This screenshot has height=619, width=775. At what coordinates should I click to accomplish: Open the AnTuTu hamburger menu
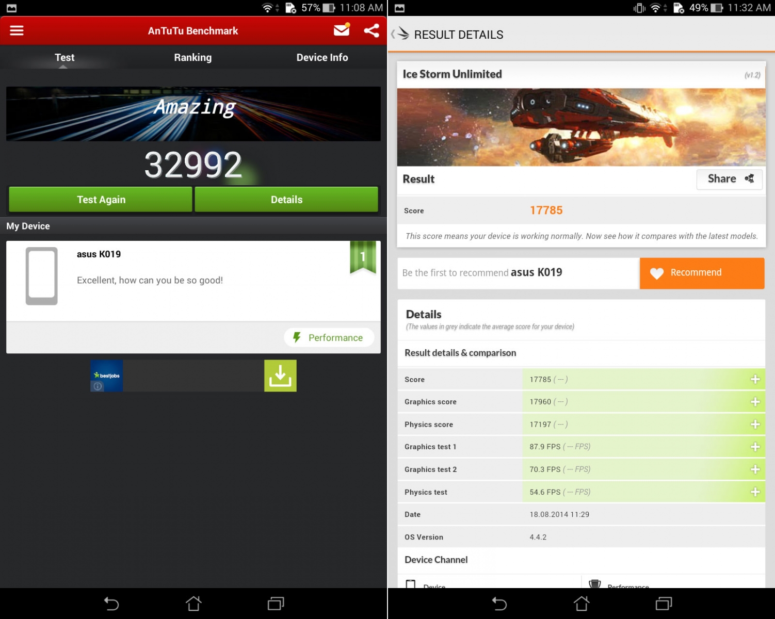17,31
